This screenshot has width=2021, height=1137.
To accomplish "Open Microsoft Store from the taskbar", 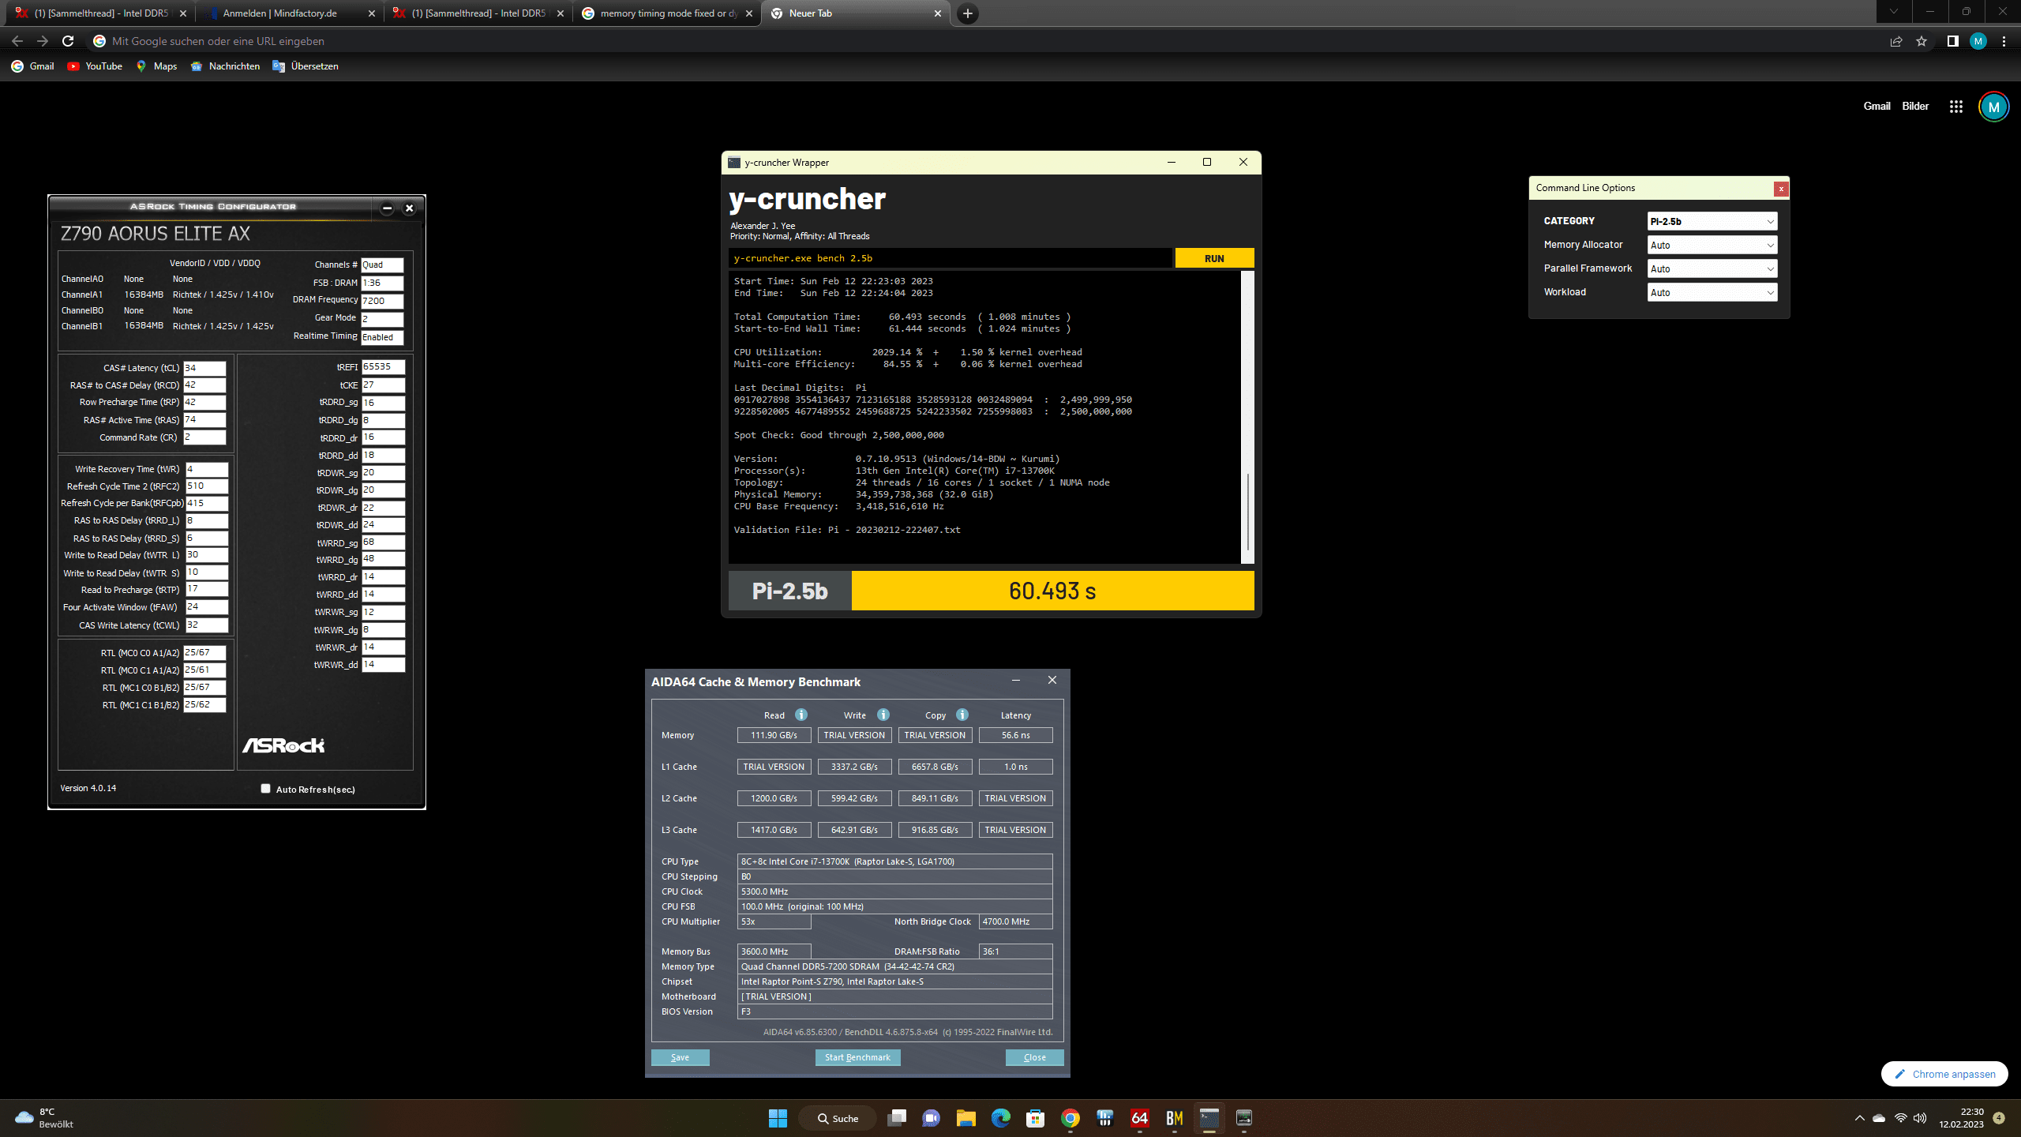I will (1035, 1118).
